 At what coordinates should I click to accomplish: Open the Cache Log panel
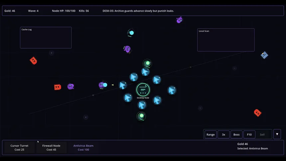(x=46, y=38)
